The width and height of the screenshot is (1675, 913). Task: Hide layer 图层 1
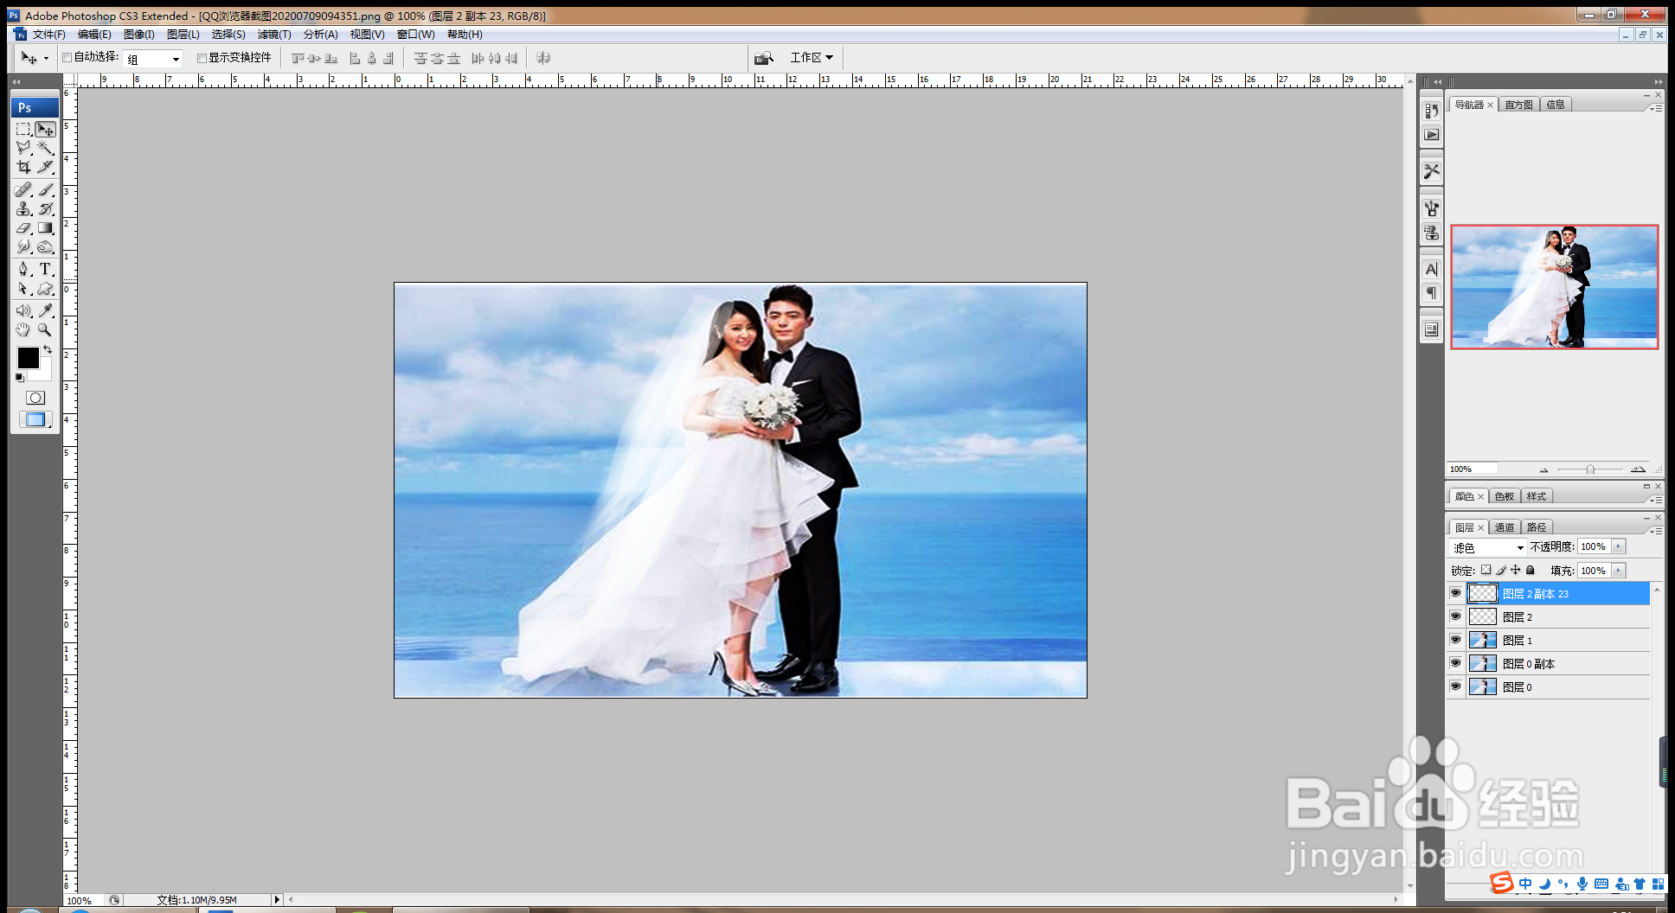(1455, 640)
